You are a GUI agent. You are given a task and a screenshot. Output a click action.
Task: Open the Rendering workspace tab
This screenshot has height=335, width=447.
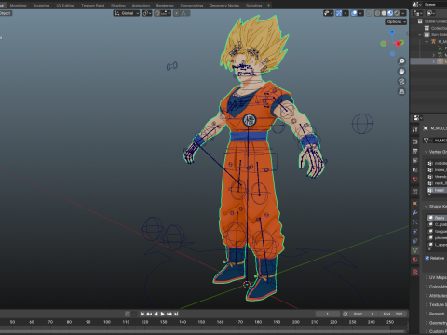click(x=165, y=6)
